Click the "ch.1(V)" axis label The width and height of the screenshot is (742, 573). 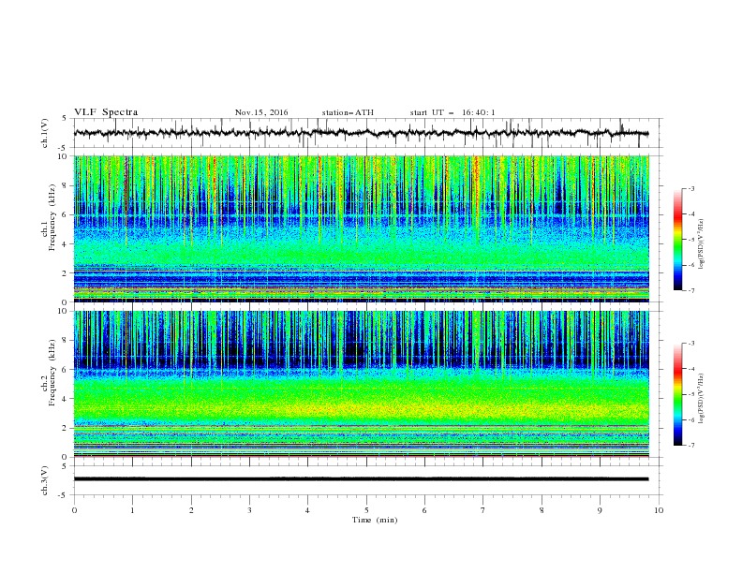coord(45,133)
